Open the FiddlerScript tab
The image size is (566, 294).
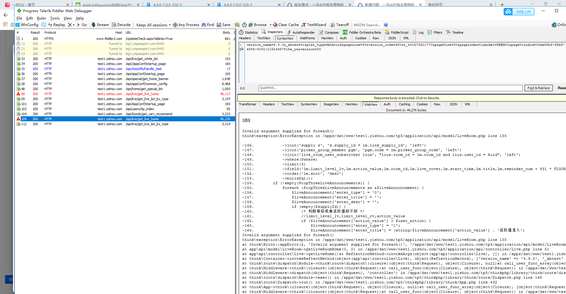point(397,32)
